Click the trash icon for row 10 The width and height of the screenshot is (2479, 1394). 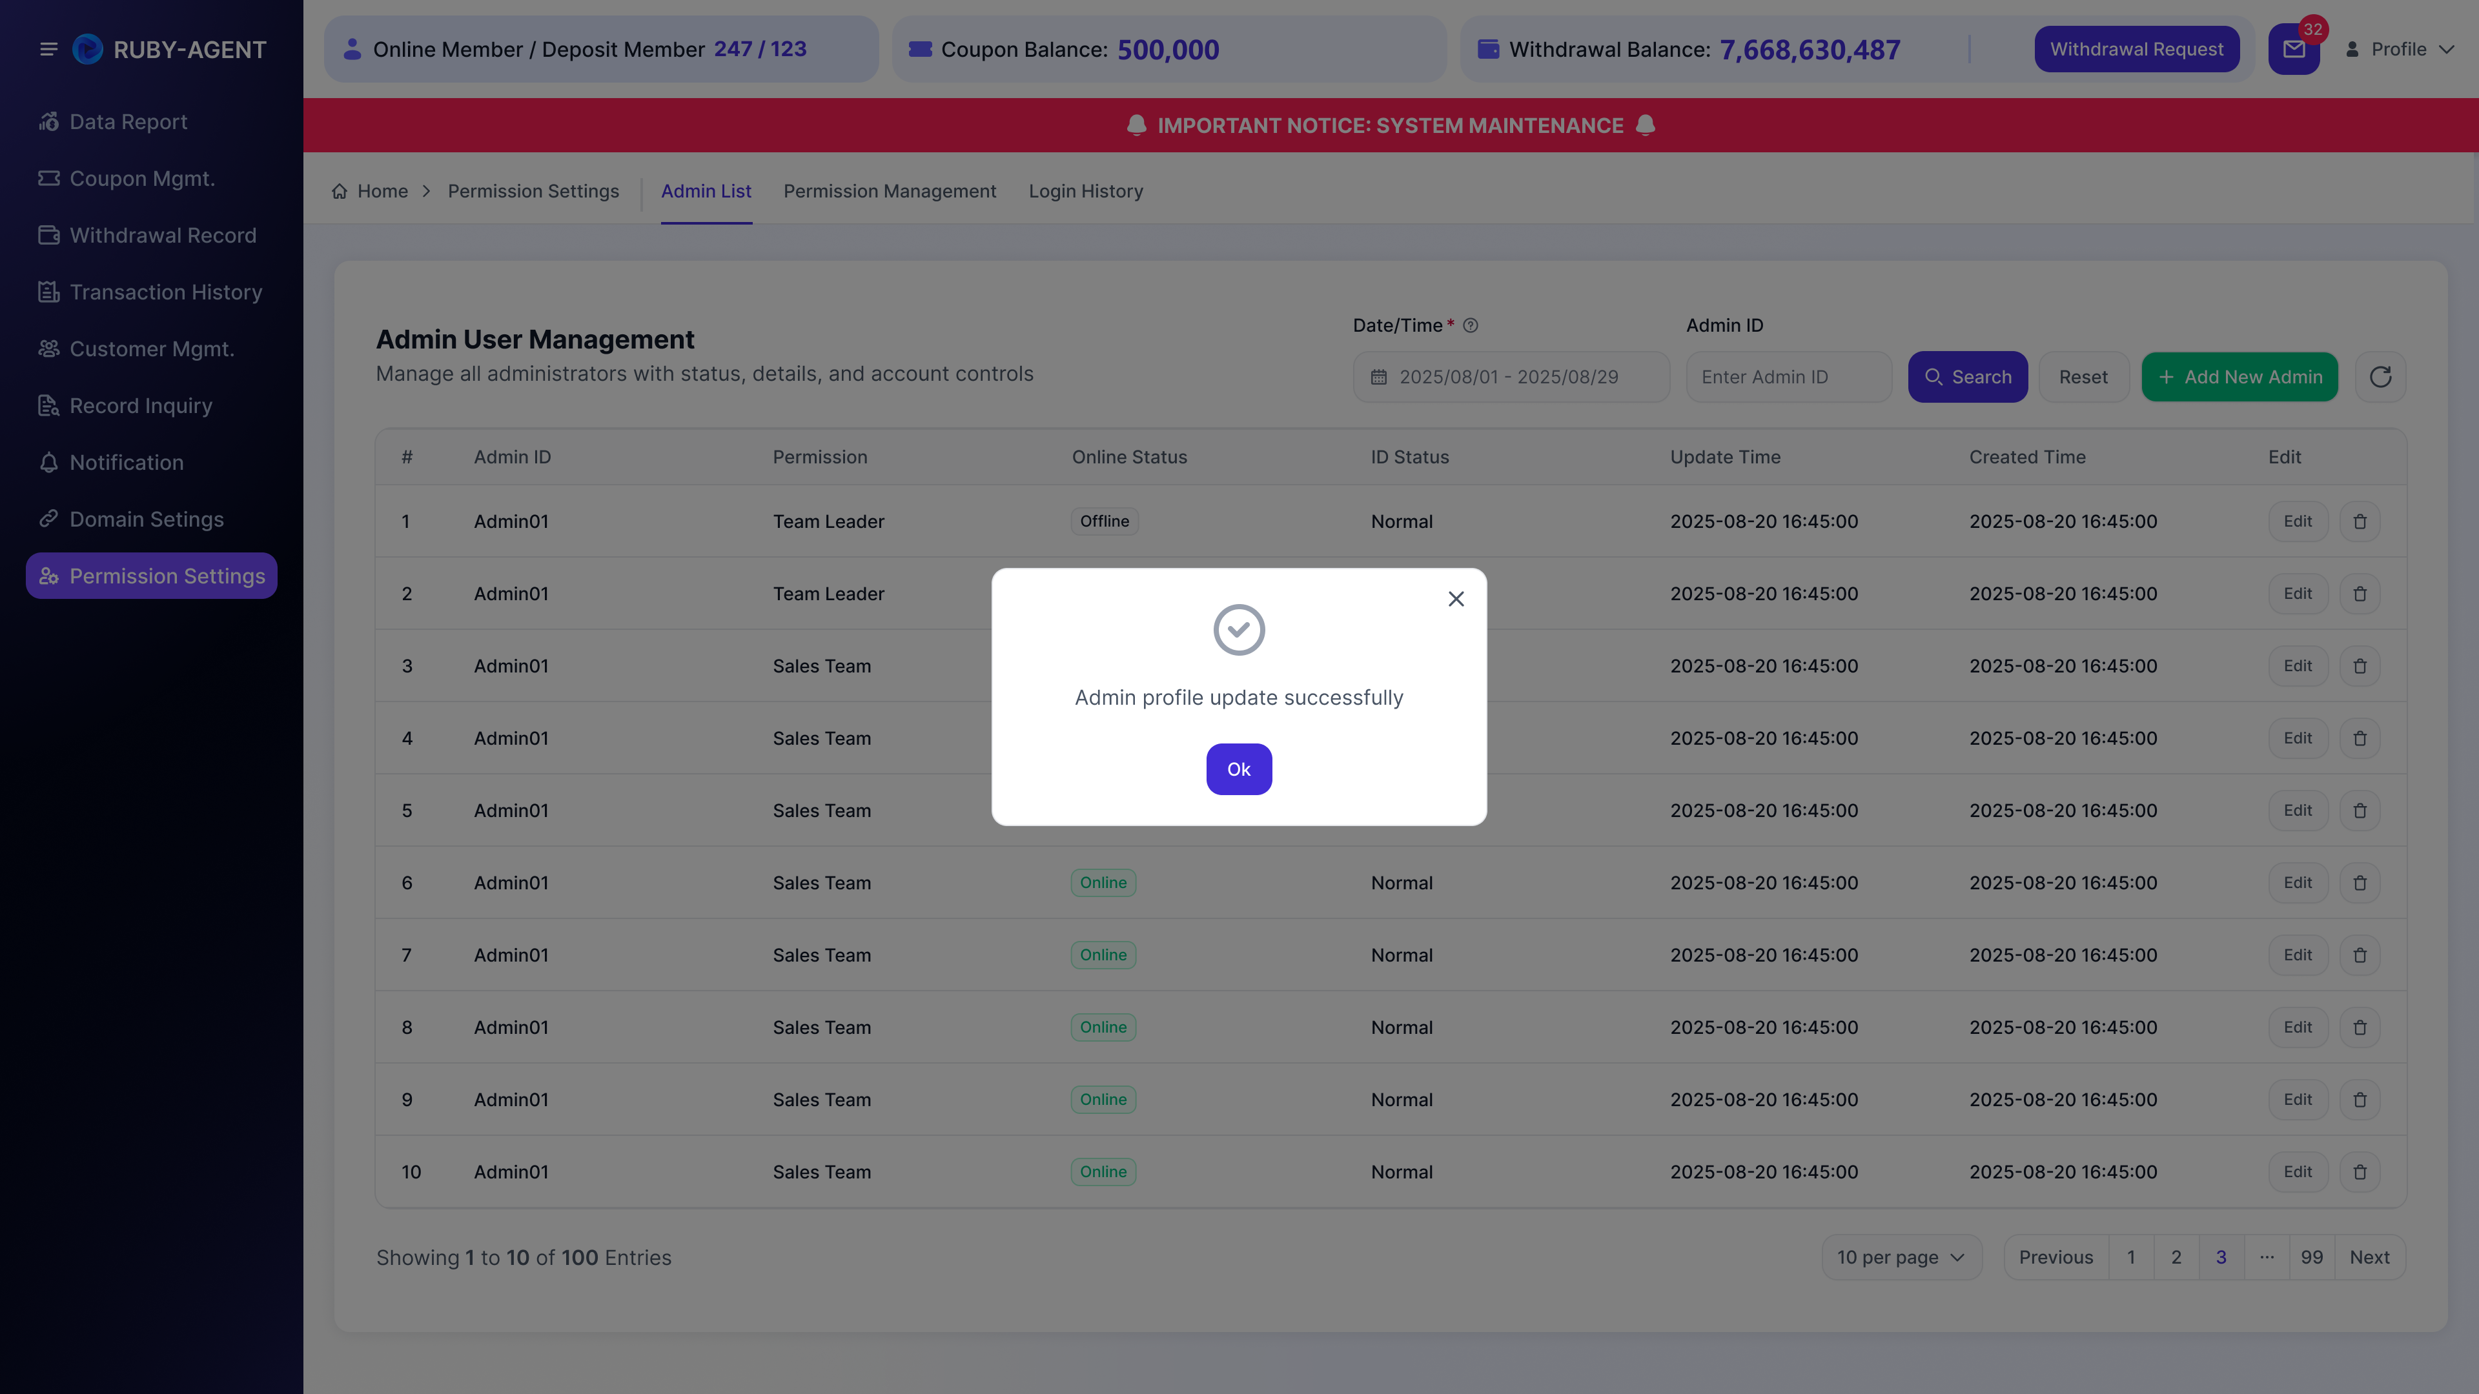2360,1172
